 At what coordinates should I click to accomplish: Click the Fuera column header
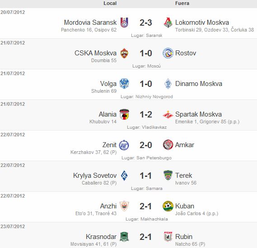pyautogui.click(x=182, y=3)
